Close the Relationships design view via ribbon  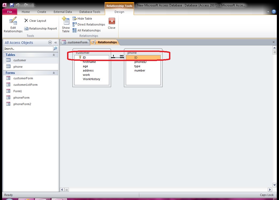[112, 24]
